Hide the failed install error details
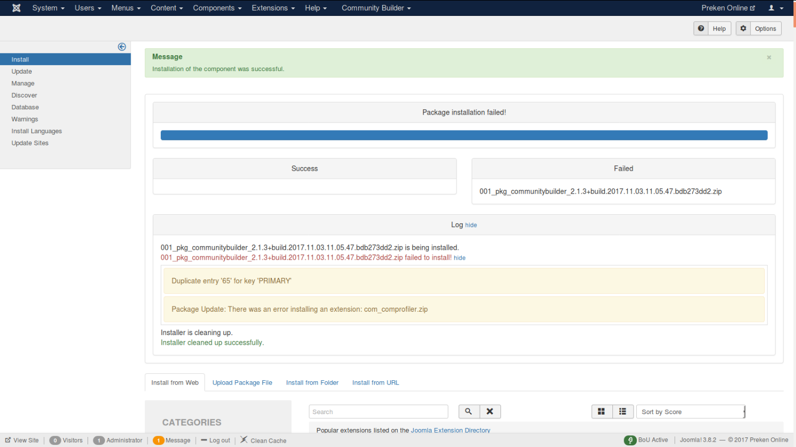This screenshot has width=796, height=447. (x=460, y=258)
